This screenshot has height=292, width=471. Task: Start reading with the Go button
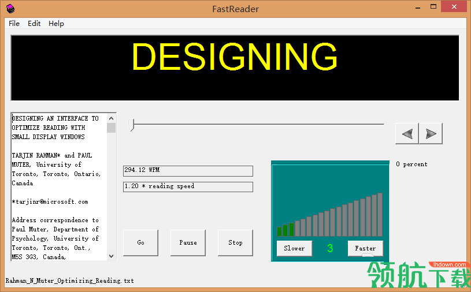point(140,242)
